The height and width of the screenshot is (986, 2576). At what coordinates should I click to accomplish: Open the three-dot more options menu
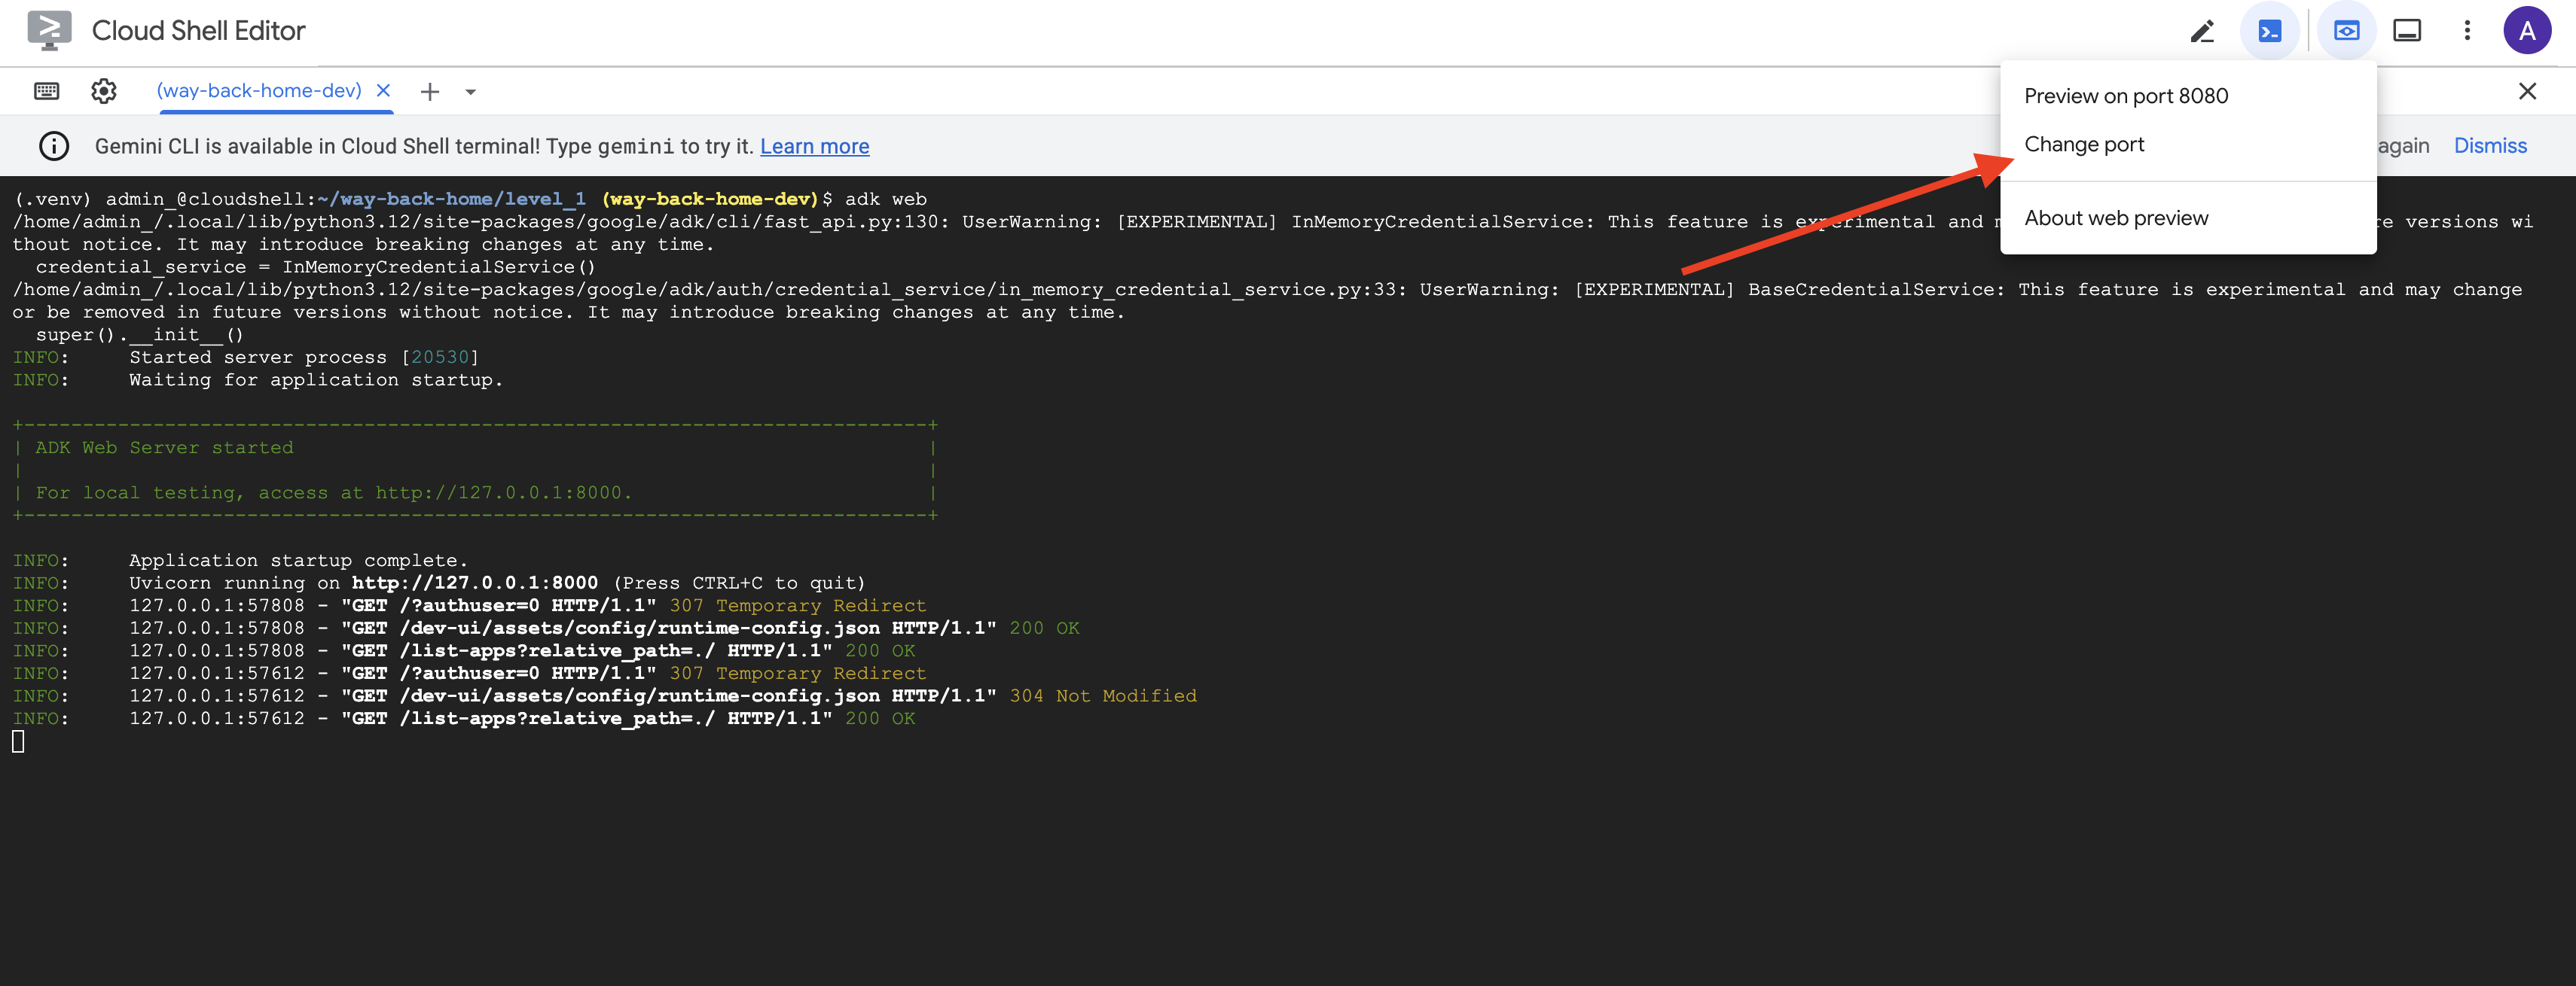tap(2467, 31)
